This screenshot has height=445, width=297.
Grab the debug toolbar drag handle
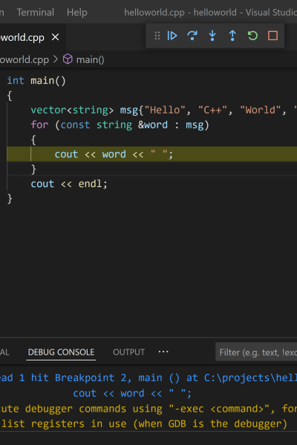(157, 36)
